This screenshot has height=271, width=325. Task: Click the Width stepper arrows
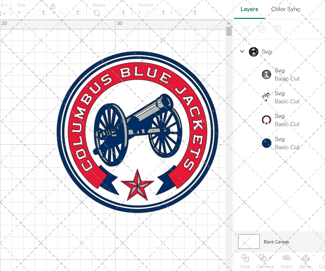point(43,13)
